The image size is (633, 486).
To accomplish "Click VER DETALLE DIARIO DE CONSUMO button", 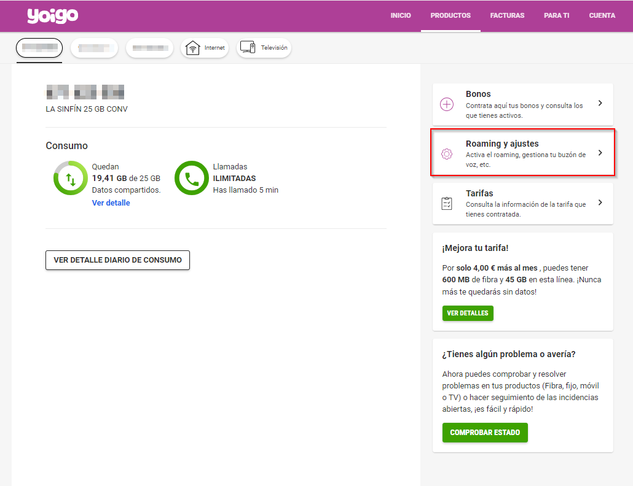I will pos(117,260).
